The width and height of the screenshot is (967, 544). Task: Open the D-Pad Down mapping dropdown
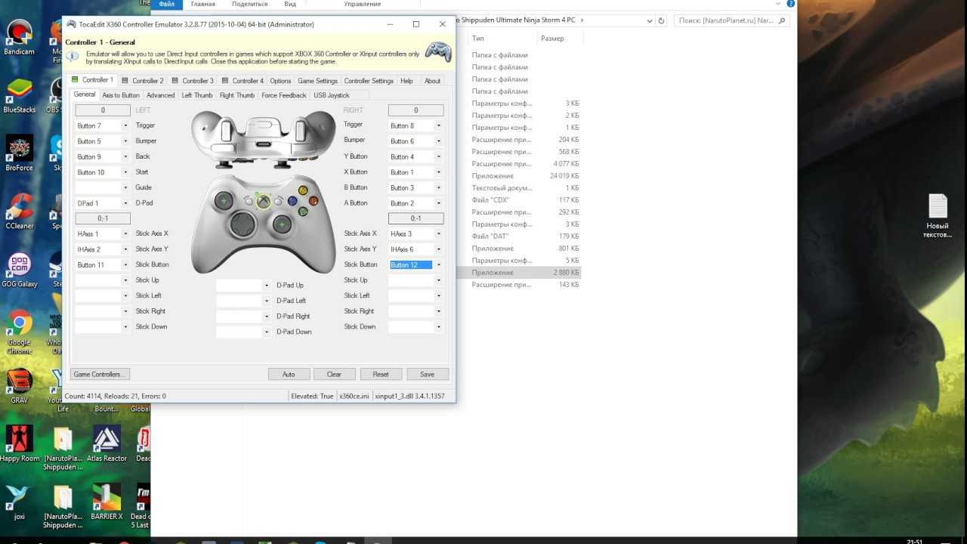point(266,332)
